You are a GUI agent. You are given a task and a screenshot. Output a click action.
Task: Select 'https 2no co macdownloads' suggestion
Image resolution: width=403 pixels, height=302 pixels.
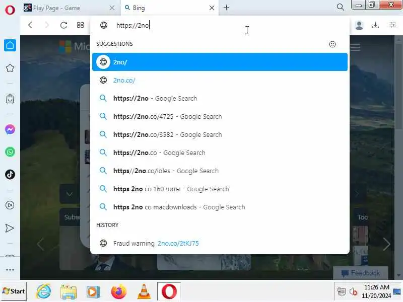tap(220, 207)
